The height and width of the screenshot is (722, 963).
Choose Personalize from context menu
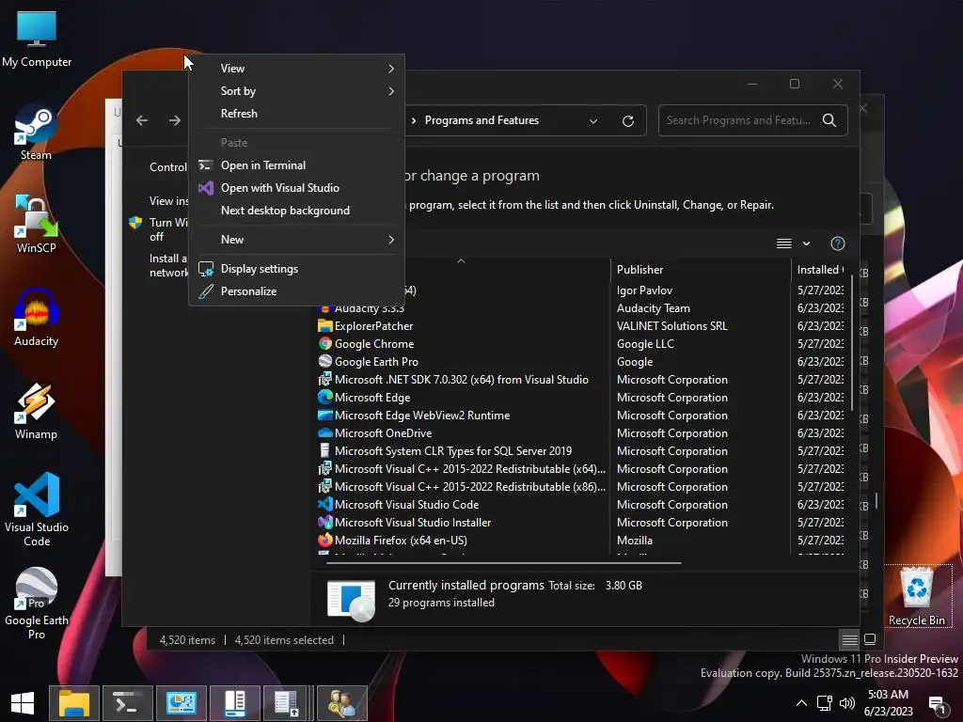(x=296, y=291)
